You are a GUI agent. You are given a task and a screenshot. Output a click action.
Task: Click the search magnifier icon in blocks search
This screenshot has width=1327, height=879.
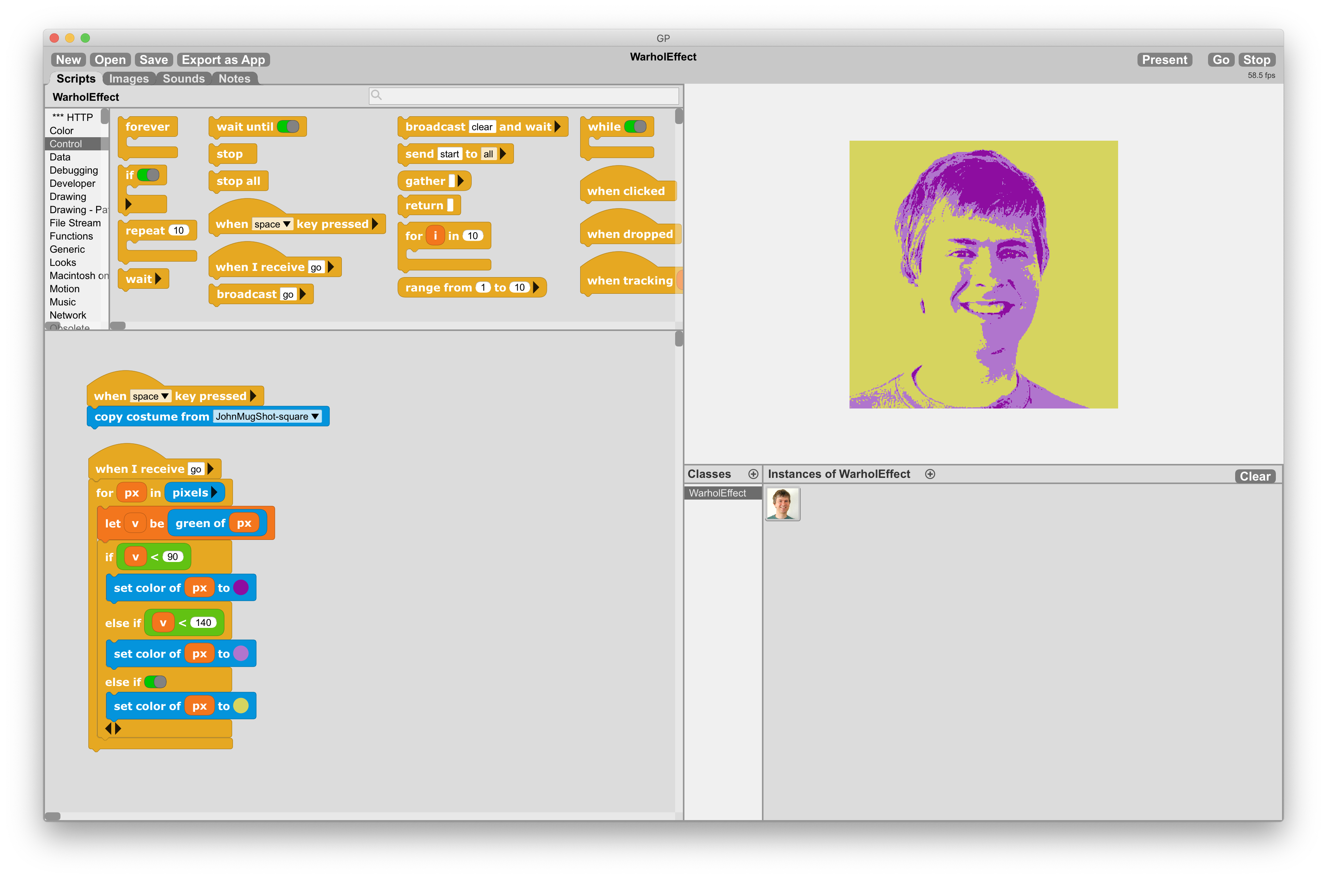point(376,95)
